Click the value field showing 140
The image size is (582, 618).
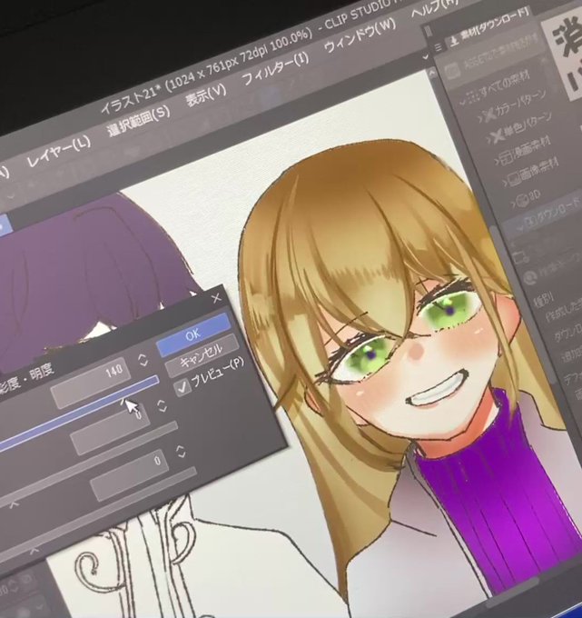tap(91, 382)
